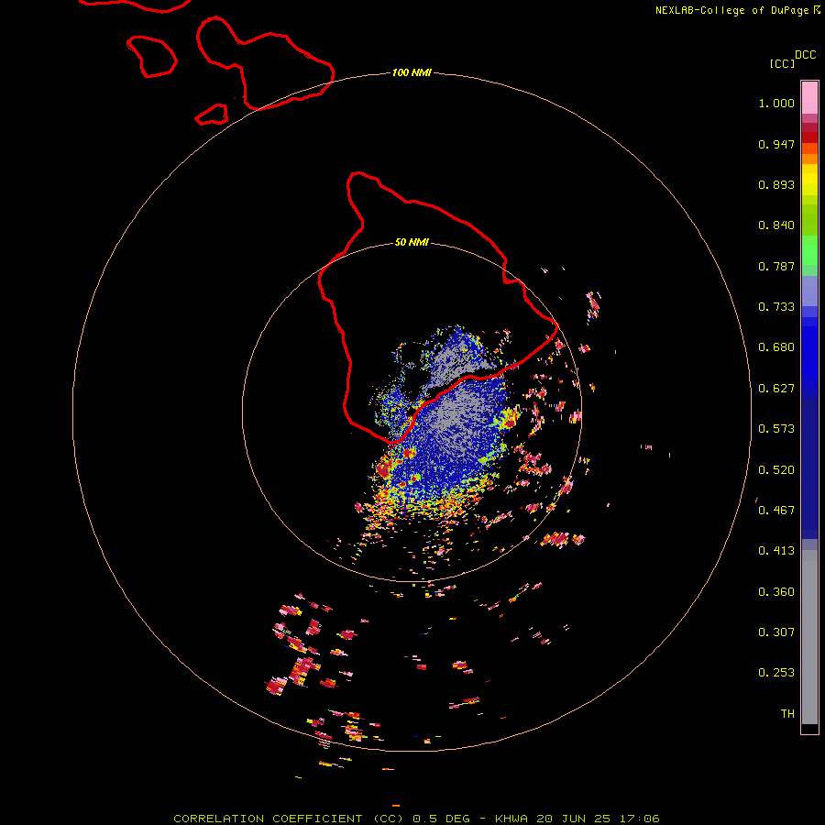Click the 0.893 scale value
This screenshot has height=825, width=825.
coord(776,184)
